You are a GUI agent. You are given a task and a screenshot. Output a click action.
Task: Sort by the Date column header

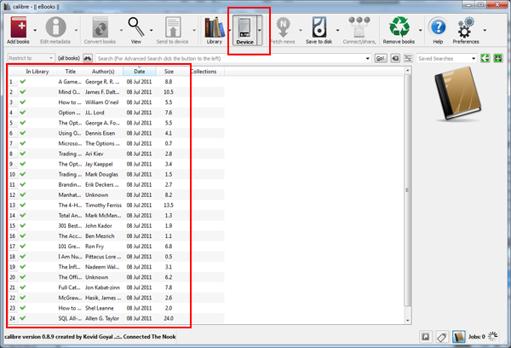tap(139, 72)
